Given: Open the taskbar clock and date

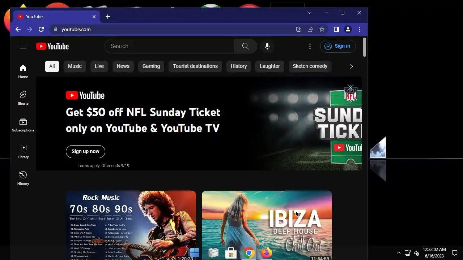Looking at the screenshot, I should pos(434,253).
